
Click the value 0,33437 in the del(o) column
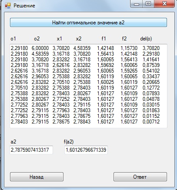(151, 77)
